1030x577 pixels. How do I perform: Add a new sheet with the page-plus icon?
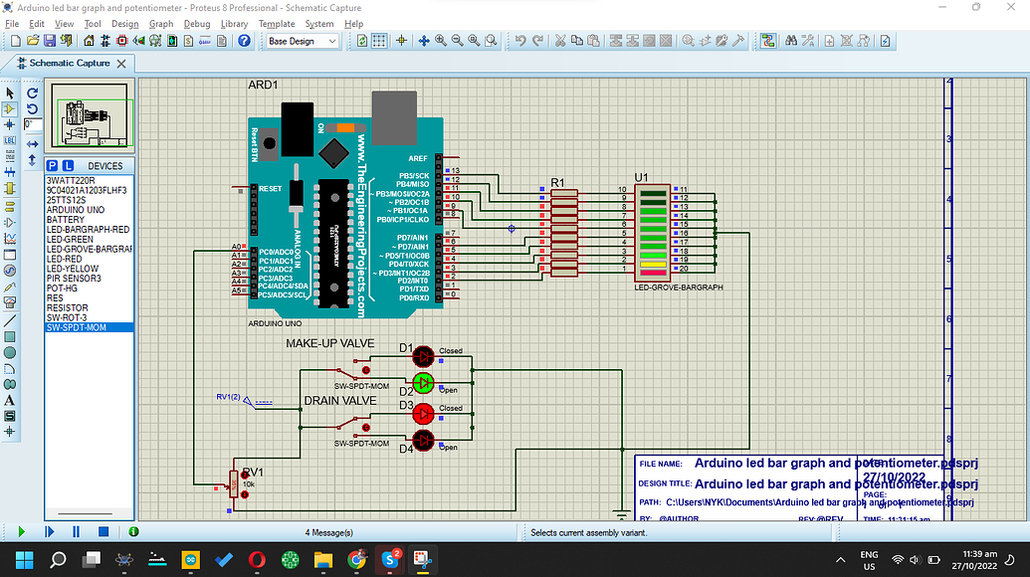coord(829,41)
